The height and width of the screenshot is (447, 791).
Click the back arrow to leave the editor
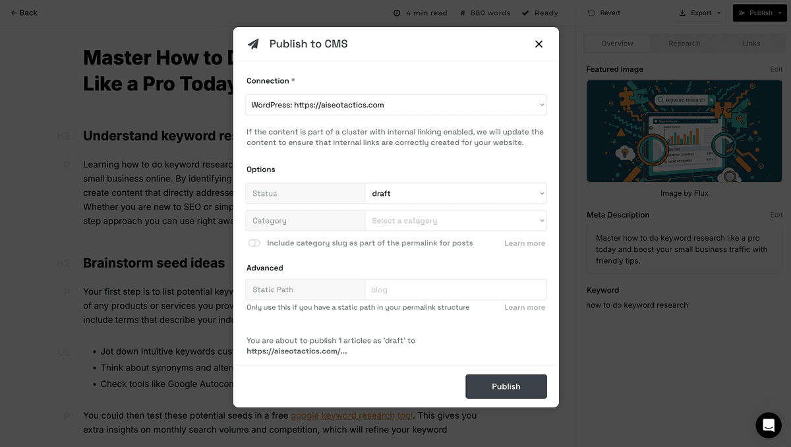(13, 12)
